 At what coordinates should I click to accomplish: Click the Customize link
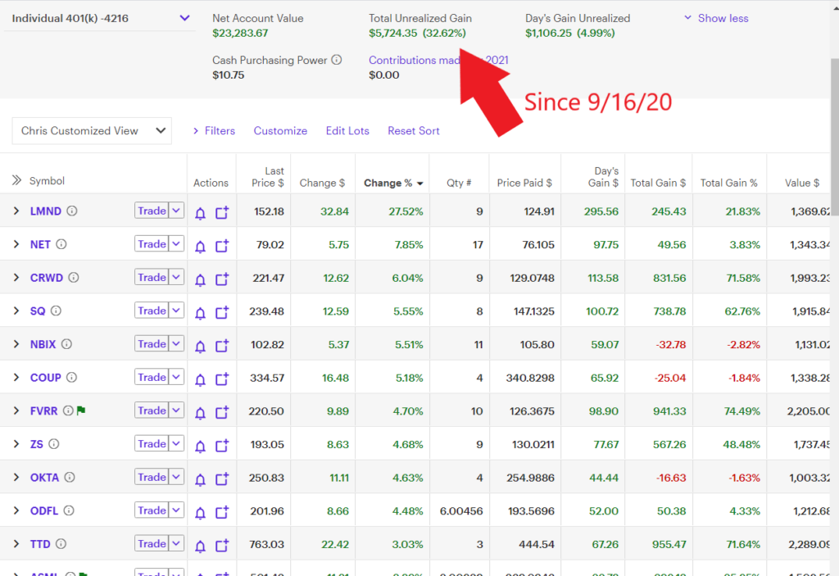[x=280, y=130]
